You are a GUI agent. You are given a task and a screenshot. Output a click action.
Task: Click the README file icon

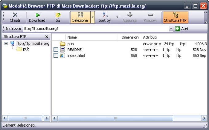(x=62, y=50)
